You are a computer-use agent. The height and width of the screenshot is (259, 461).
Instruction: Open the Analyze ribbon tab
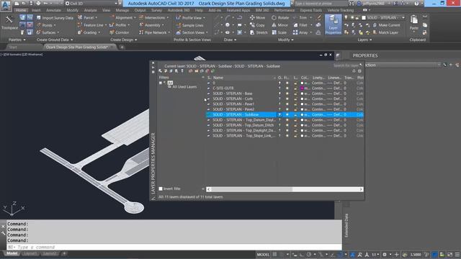pyautogui.click(x=90, y=10)
